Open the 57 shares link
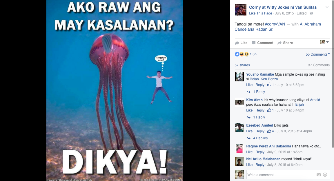The width and height of the screenshot is (334, 181). 242,65
